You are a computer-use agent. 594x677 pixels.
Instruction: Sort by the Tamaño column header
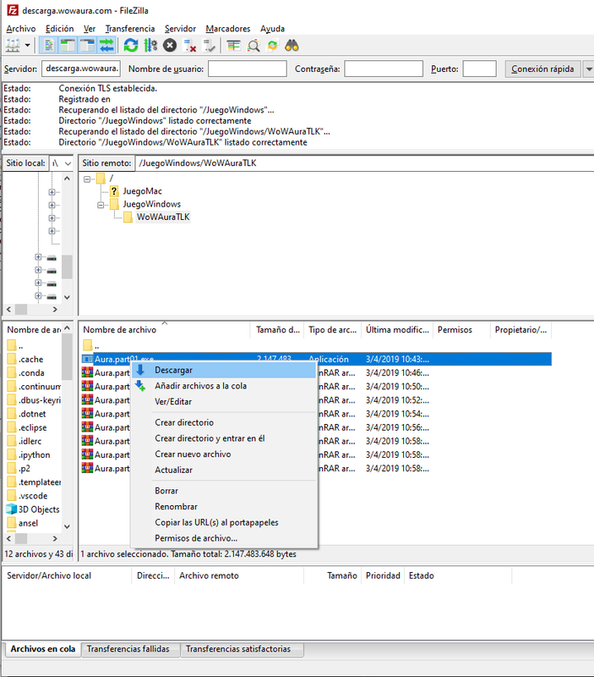277,330
